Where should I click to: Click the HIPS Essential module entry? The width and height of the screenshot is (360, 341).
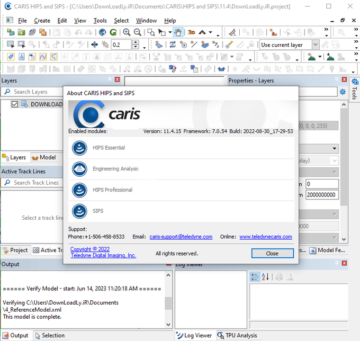pos(181,148)
